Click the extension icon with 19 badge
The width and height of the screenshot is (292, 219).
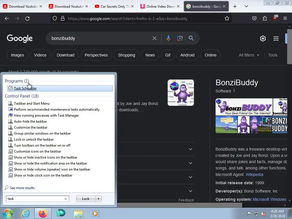click(x=275, y=18)
